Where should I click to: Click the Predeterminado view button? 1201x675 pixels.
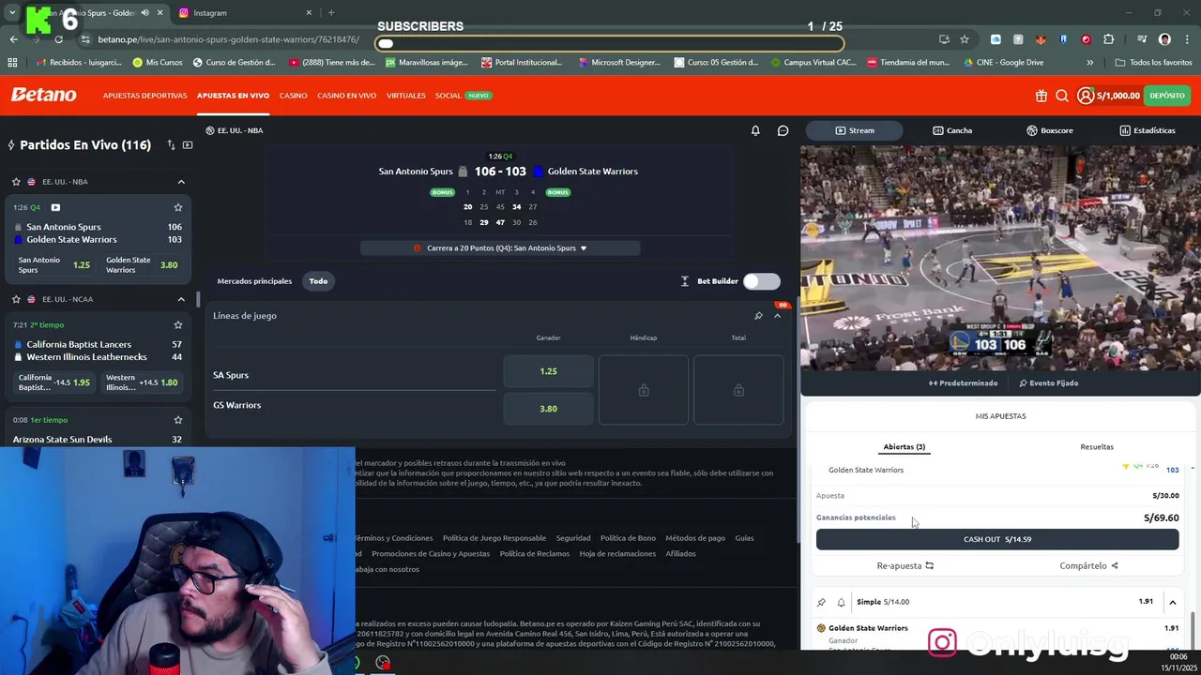[964, 383]
